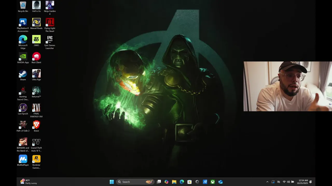This screenshot has width=332, height=186.
Task: Open the clock showing 12:54 AM
Action: [x=302, y=182]
